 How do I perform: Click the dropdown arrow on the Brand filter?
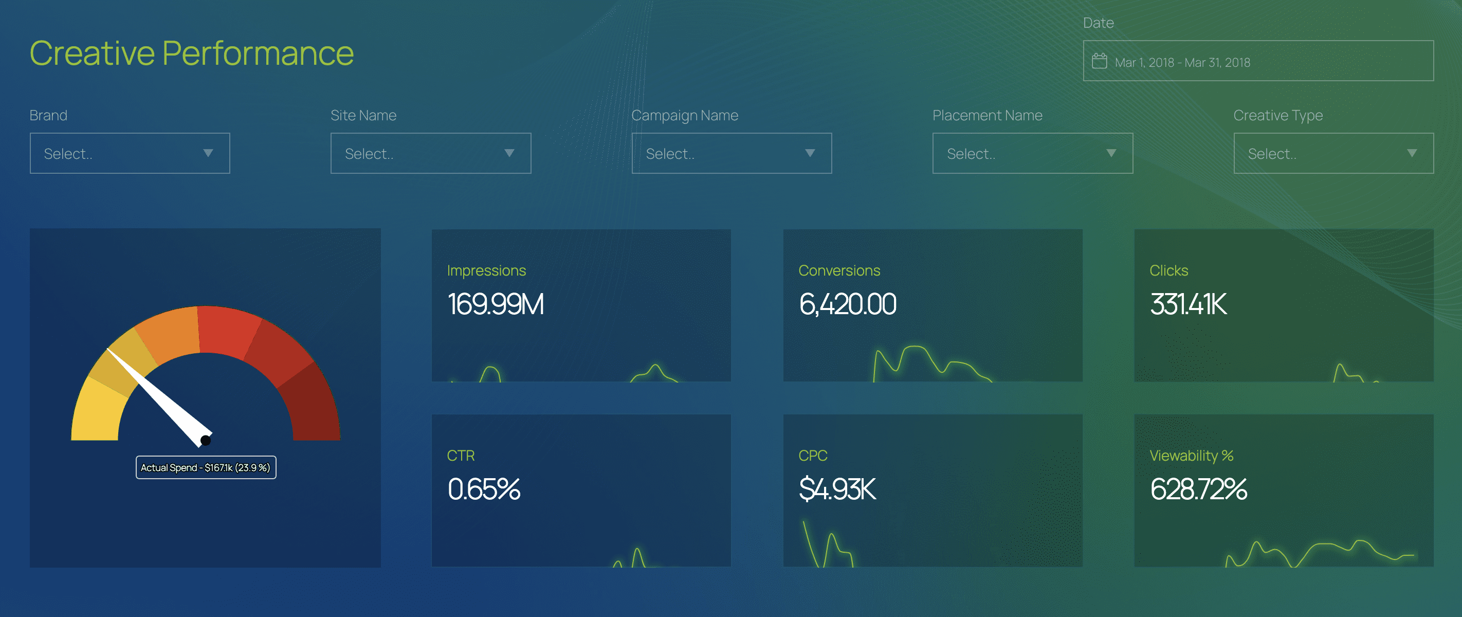pos(208,153)
